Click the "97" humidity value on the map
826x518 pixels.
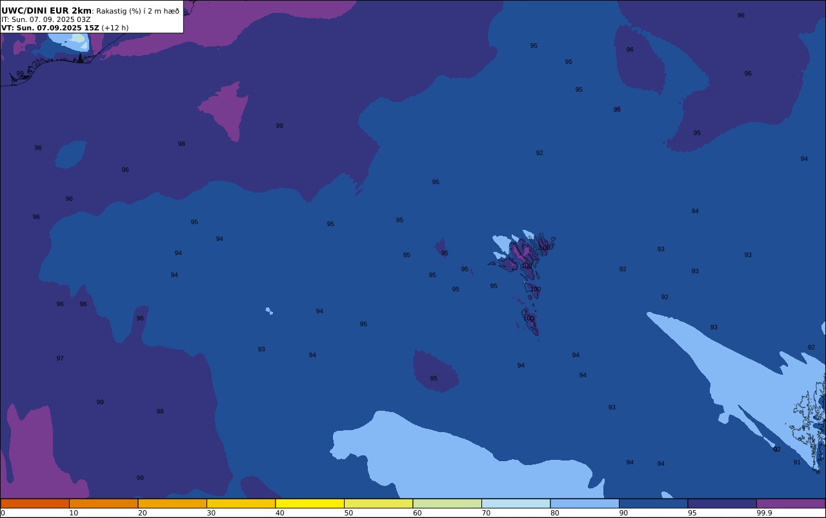[60, 358]
